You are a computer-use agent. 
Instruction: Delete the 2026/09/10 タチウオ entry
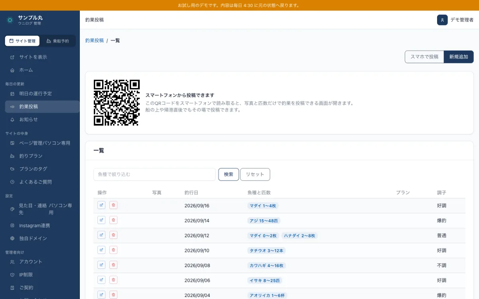pyautogui.click(x=113, y=250)
